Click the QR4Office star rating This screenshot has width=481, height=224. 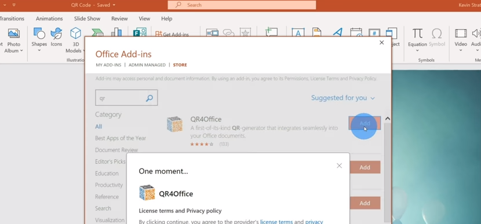tap(202, 144)
